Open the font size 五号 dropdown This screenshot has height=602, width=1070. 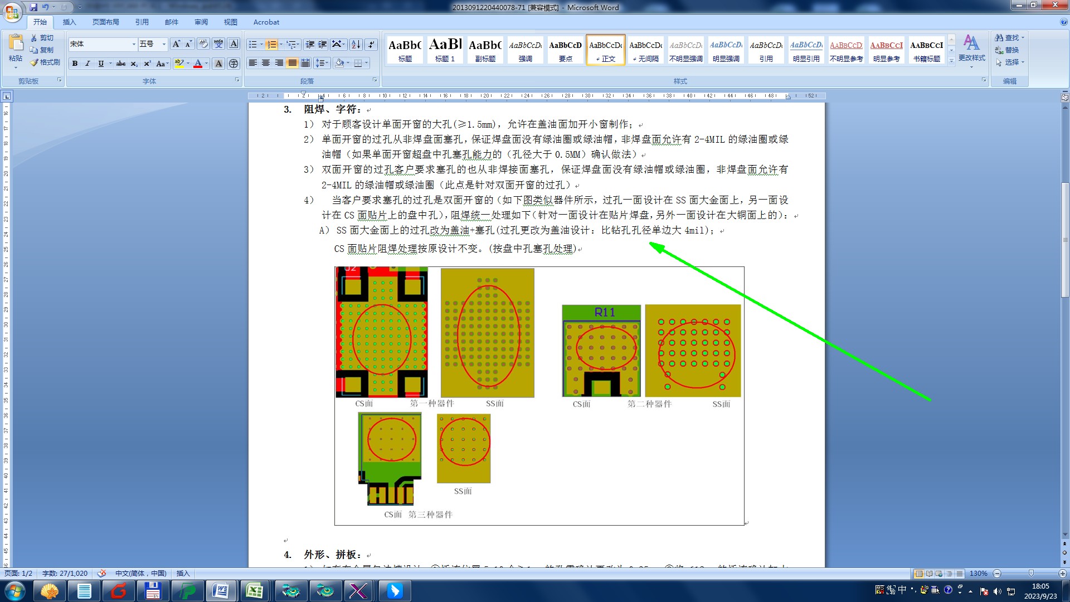click(x=164, y=44)
